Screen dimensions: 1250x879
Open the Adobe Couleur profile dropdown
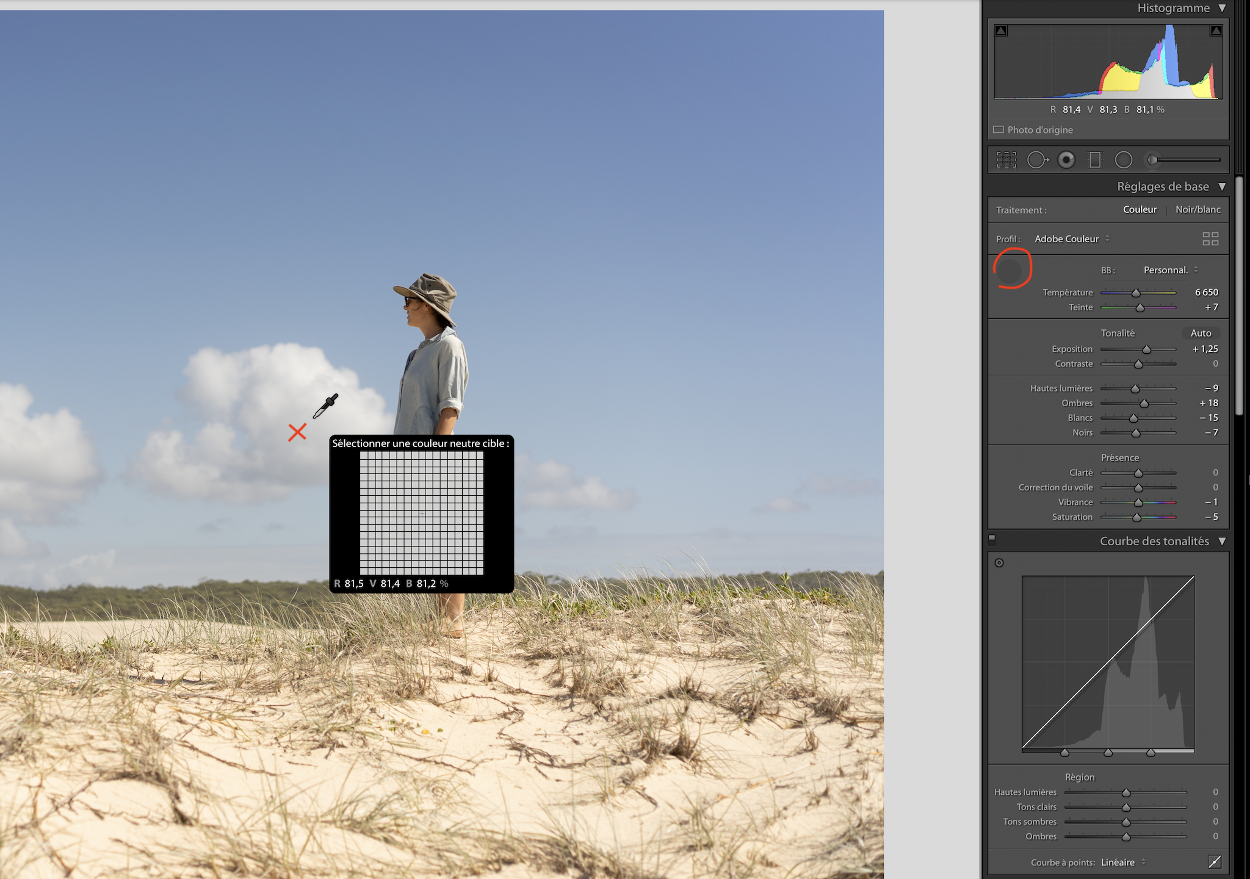click(x=1072, y=239)
